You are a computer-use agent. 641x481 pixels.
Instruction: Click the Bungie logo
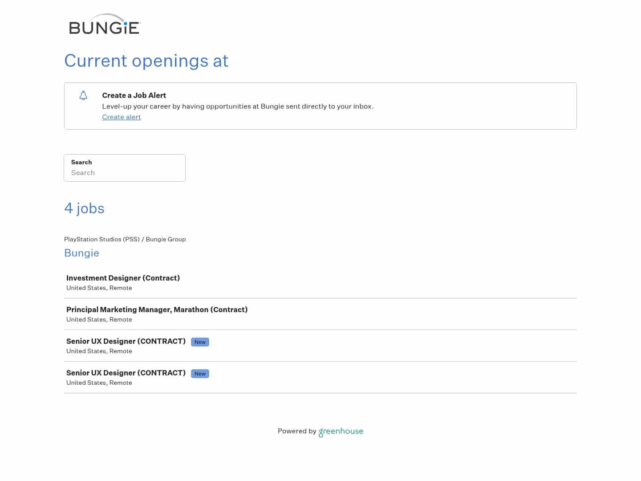[105, 24]
